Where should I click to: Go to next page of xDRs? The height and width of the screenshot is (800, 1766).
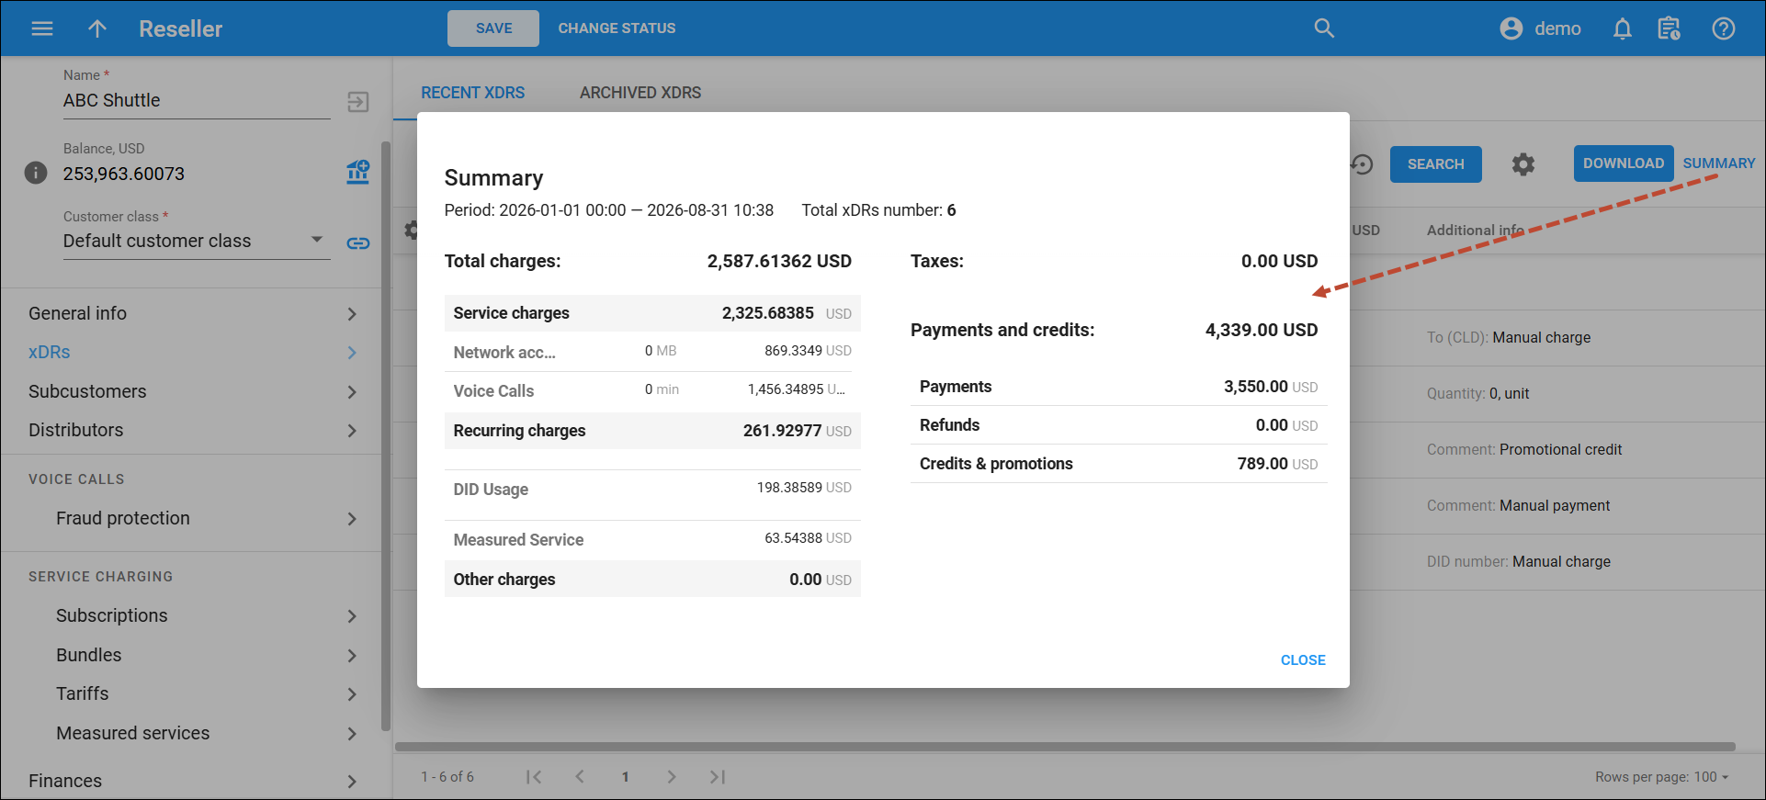click(672, 777)
